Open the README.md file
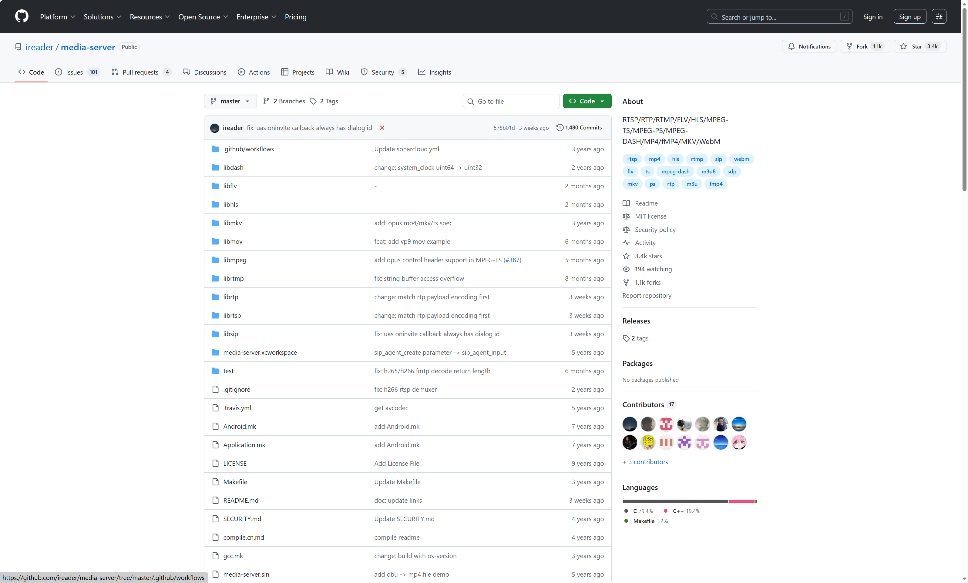This screenshot has height=583, width=968. click(240, 500)
